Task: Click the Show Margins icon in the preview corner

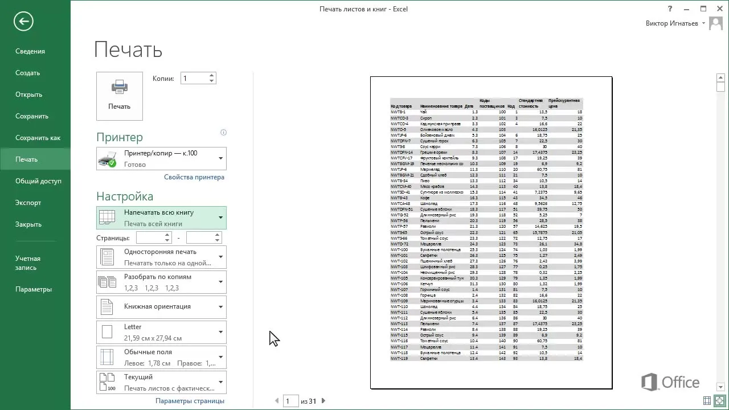Action: 707,401
